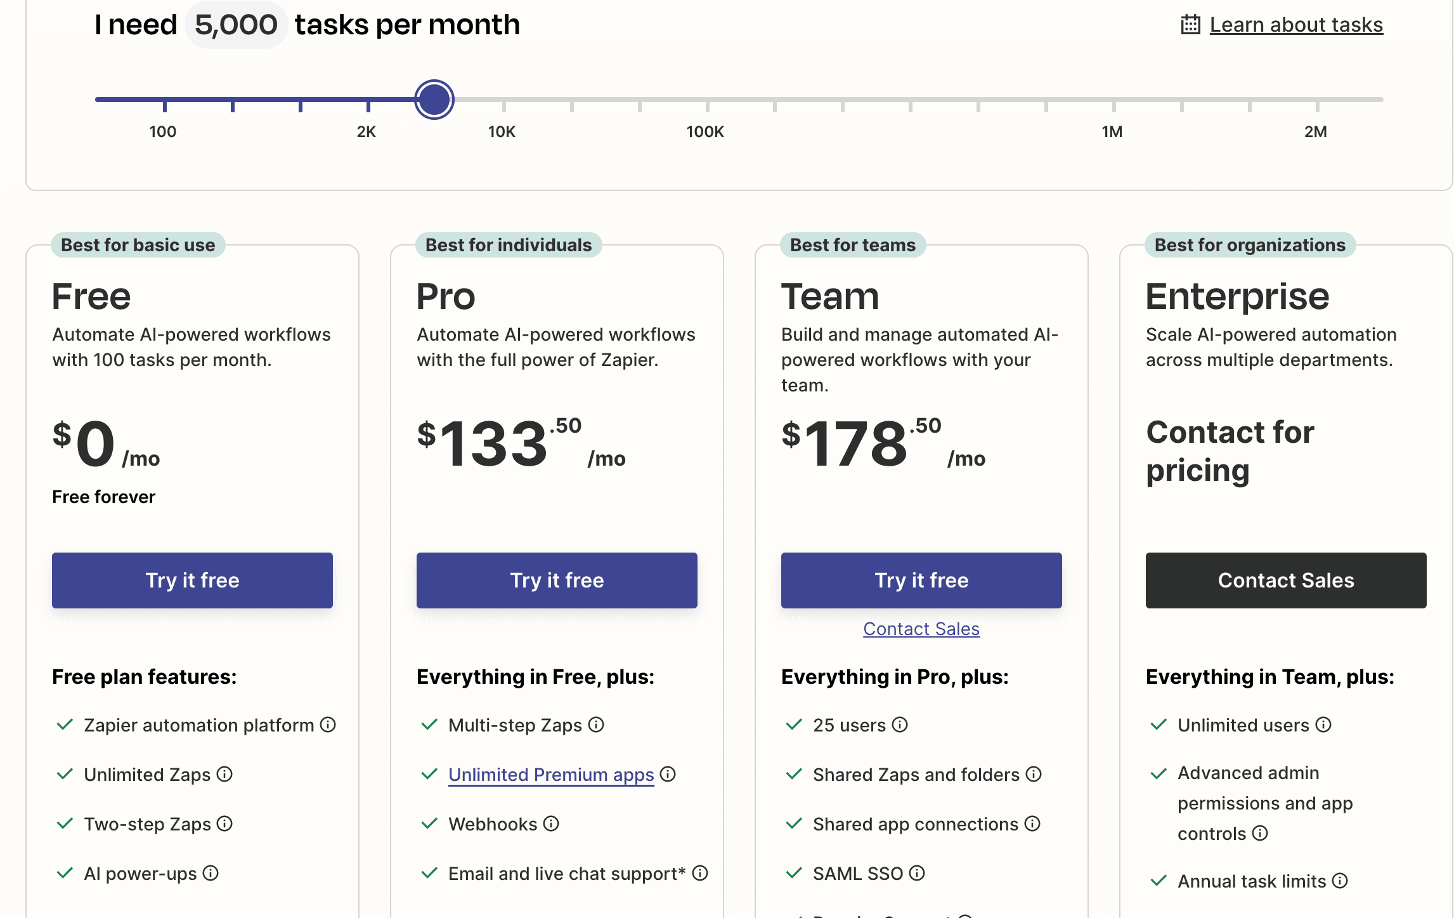The height and width of the screenshot is (918, 1454).
Task: Open info icon for SAML SSO
Action: (x=917, y=873)
